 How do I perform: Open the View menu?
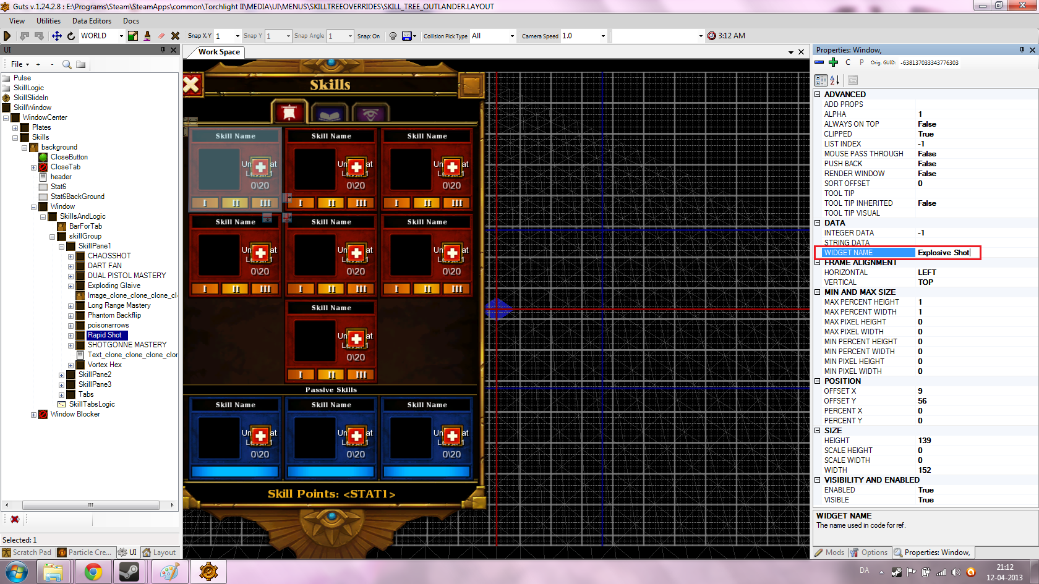17,21
